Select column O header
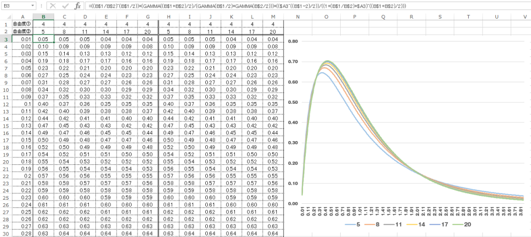The width and height of the screenshot is (531, 237). [326, 17]
